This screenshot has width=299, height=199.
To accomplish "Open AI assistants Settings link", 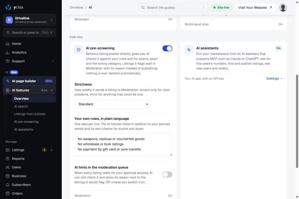I will (x=274, y=78).
